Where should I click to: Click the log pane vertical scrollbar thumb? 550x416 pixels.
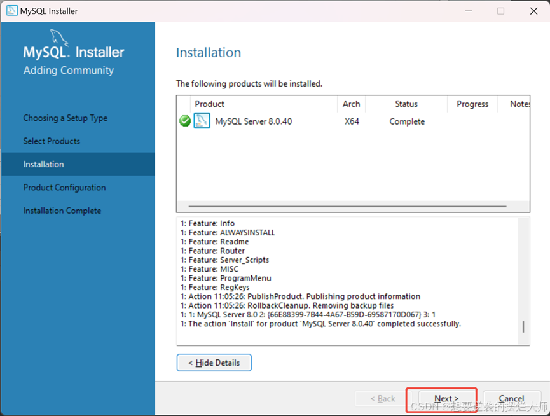pyautogui.click(x=523, y=326)
